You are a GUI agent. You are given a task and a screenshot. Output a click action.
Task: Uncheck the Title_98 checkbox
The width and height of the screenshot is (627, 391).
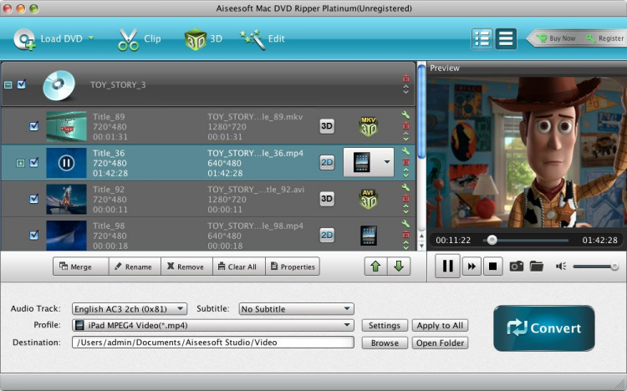coord(34,235)
